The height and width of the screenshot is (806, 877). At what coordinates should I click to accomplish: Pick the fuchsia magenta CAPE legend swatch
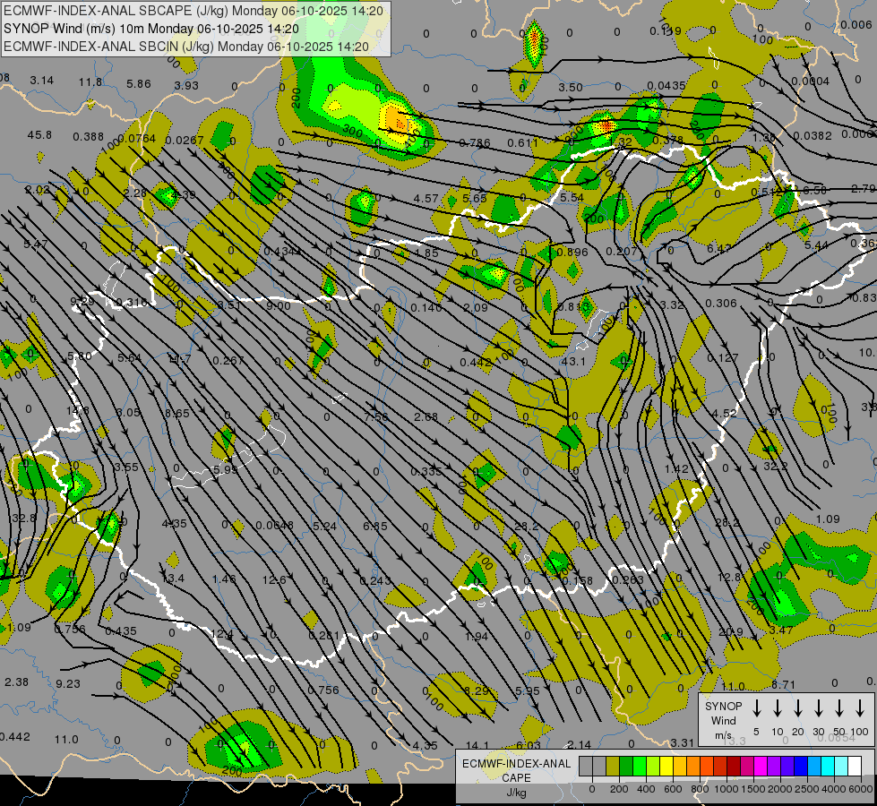761,766
